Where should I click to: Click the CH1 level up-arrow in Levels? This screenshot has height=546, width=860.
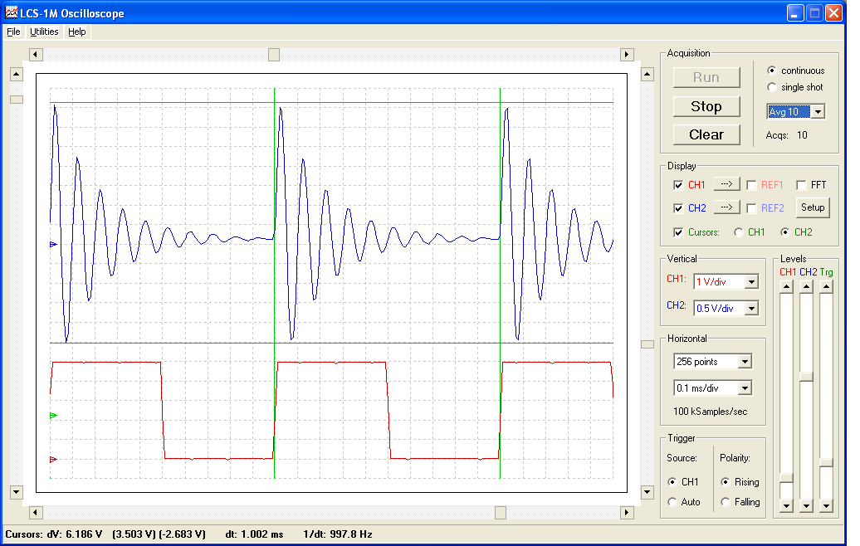click(785, 285)
